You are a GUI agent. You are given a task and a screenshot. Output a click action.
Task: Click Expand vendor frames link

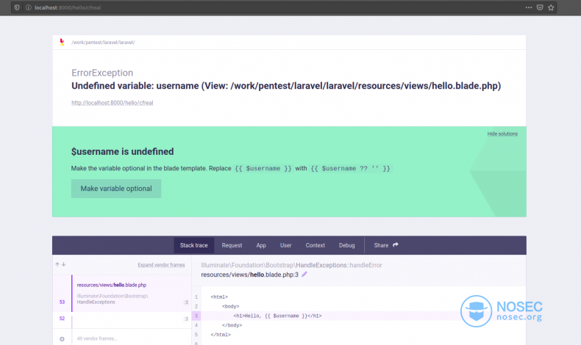click(x=161, y=265)
